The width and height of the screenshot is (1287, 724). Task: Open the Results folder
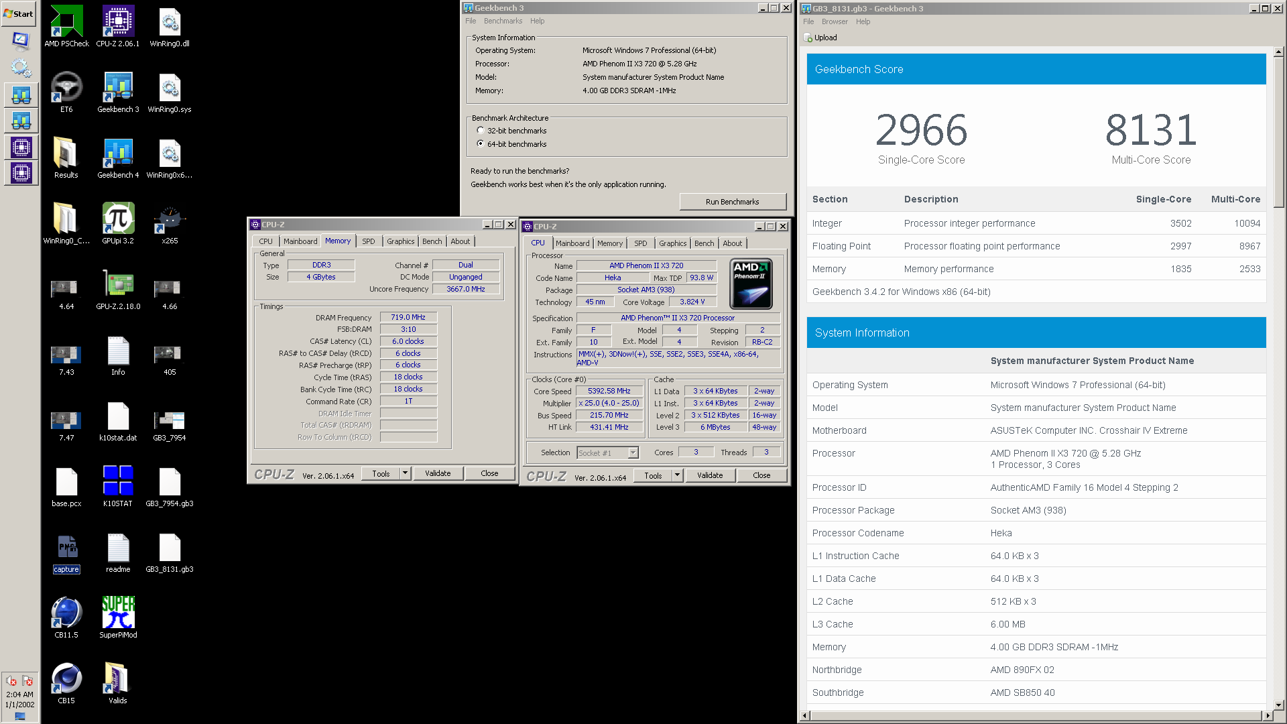pyautogui.click(x=66, y=157)
